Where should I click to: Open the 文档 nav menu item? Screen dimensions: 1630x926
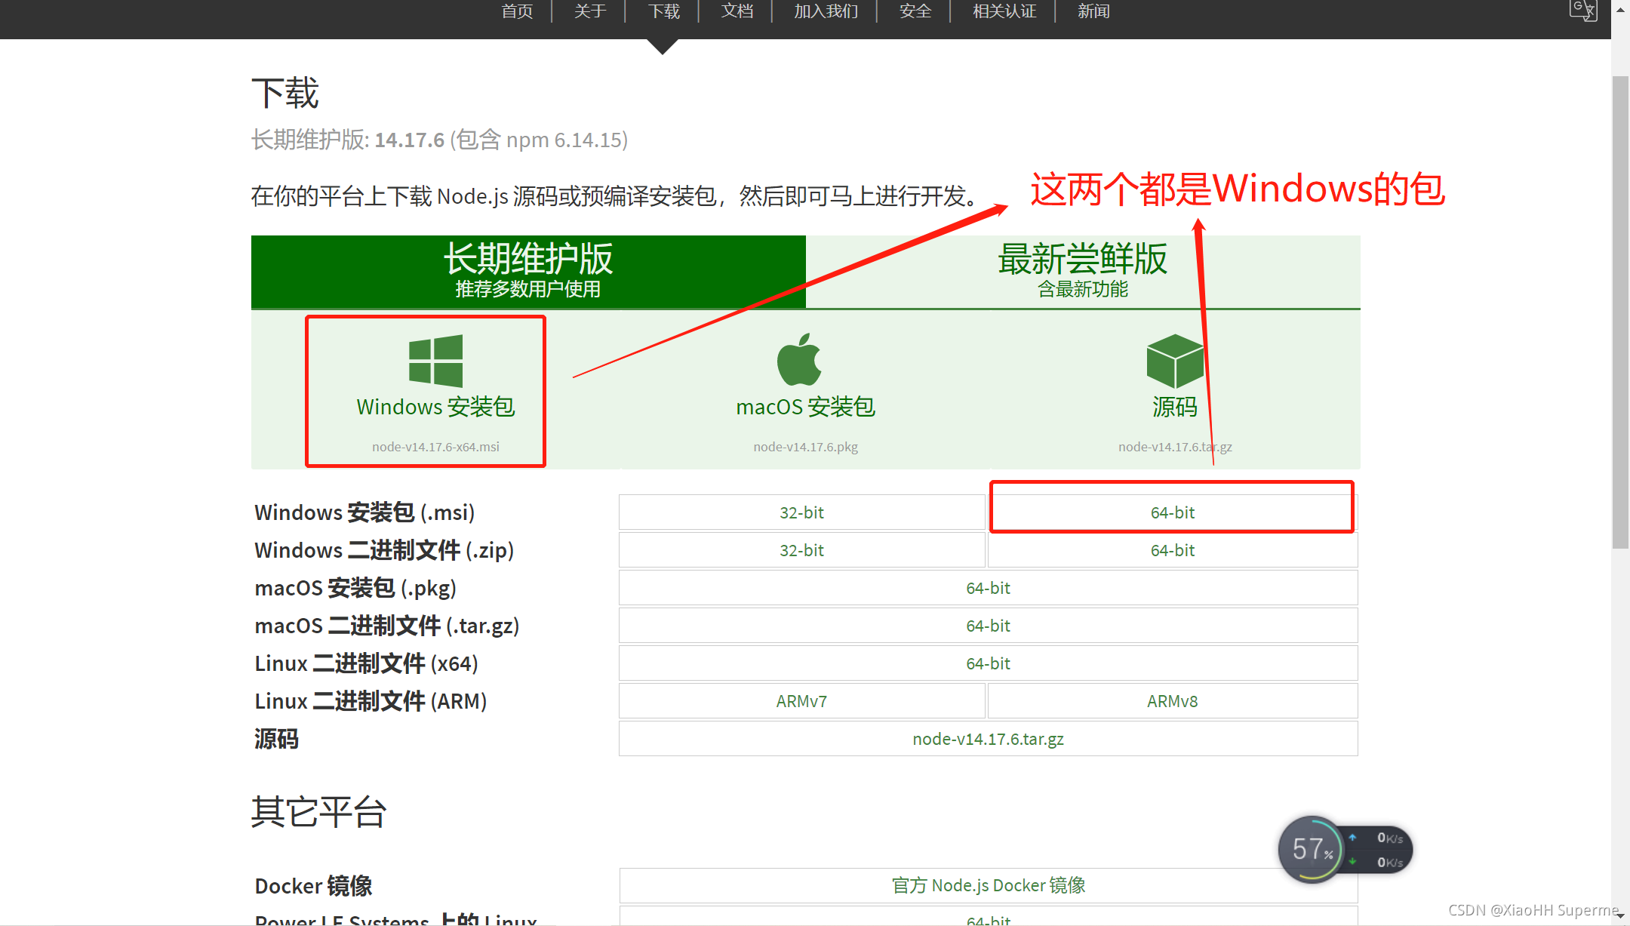point(737,11)
